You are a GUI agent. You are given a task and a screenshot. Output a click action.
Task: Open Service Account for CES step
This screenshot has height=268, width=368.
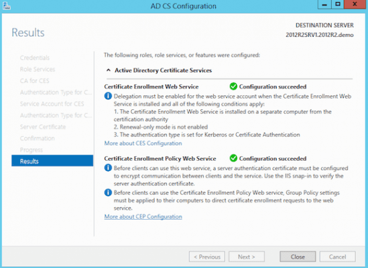[x=52, y=104]
